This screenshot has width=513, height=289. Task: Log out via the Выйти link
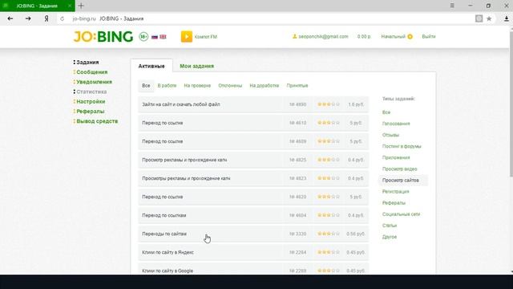coord(429,36)
